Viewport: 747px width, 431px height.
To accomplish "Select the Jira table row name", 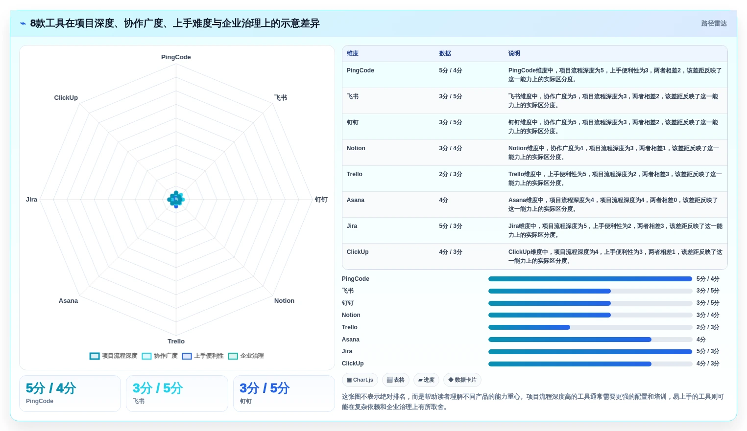I will [352, 226].
